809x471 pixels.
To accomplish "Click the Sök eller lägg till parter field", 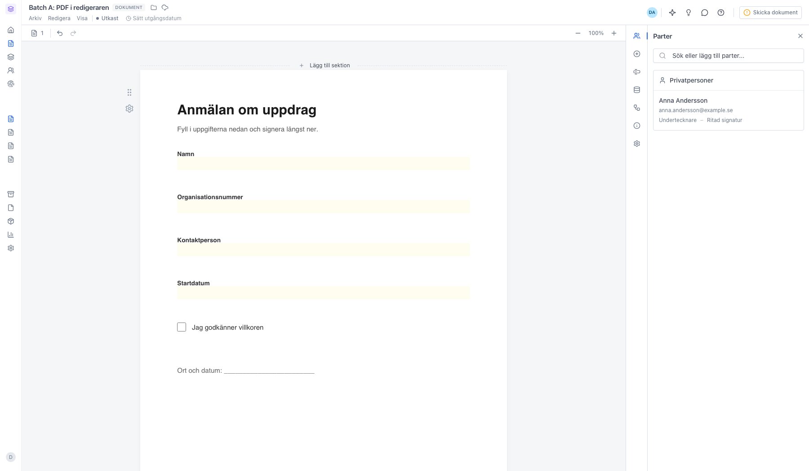I will [x=728, y=56].
